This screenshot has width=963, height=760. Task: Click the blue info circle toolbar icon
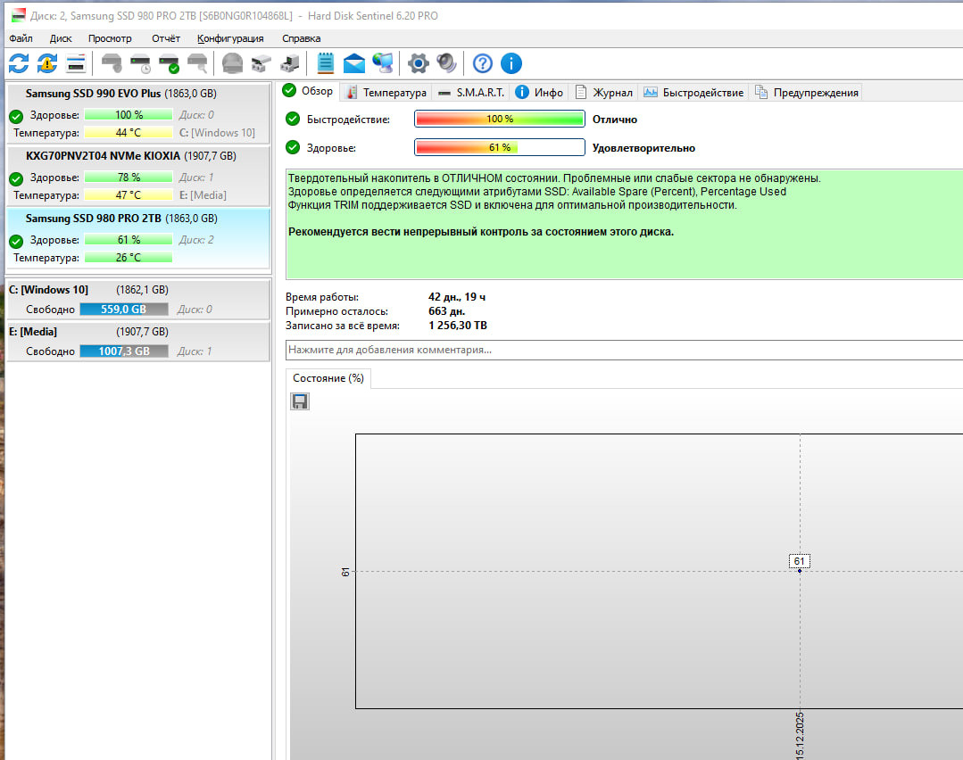point(511,63)
